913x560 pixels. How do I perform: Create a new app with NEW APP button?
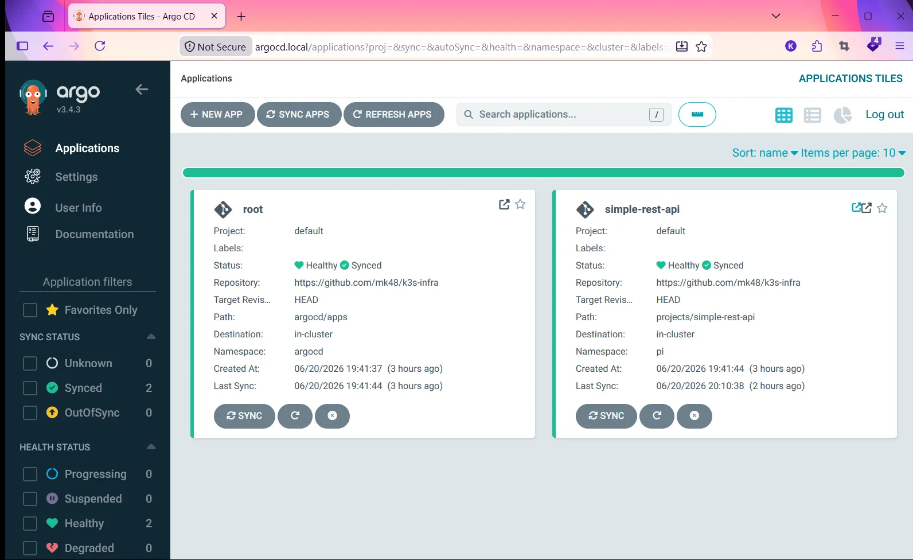pos(217,114)
